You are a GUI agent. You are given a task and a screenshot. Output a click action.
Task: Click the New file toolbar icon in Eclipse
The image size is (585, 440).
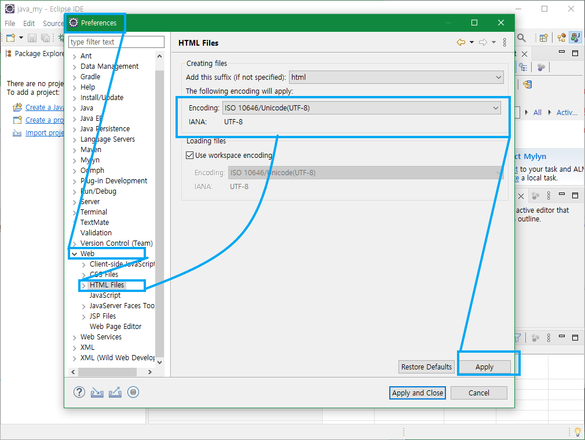click(10, 38)
